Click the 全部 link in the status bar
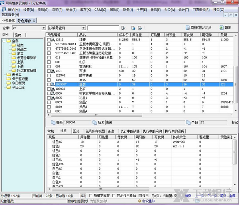 pyautogui.click(x=232, y=196)
